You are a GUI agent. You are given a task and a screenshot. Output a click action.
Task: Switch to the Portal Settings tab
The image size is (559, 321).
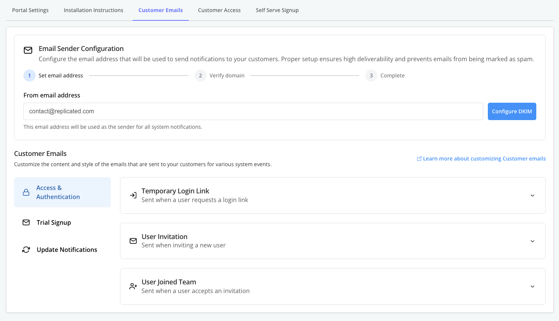point(30,10)
